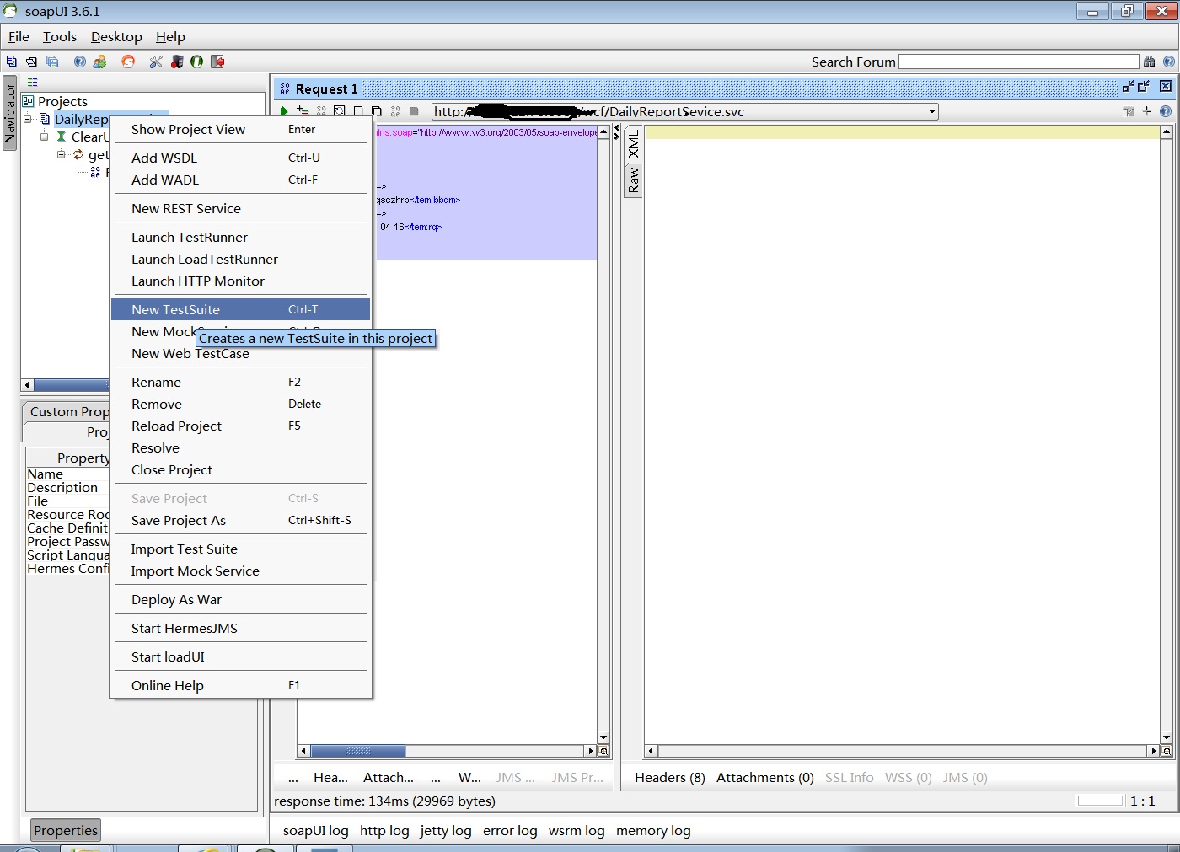
Task: Click the tab layout toggle icon near plus
Action: [1129, 111]
